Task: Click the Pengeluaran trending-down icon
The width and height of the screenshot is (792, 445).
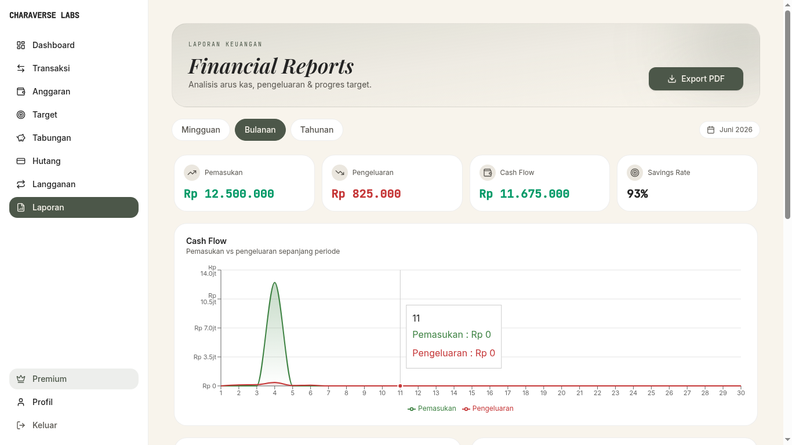Action: coord(340,173)
